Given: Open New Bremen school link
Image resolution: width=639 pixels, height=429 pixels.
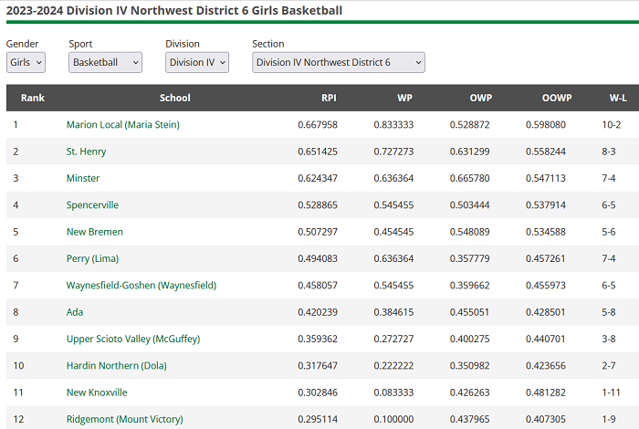Looking at the screenshot, I should click(x=94, y=232).
